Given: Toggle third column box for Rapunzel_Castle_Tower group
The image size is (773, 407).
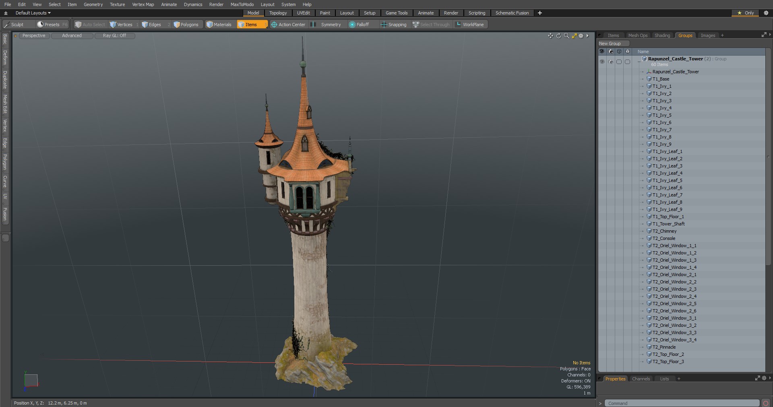Looking at the screenshot, I should (x=619, y=62).
